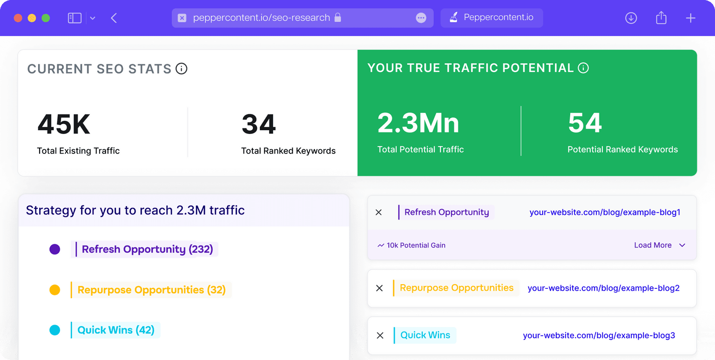This screenshot has width=715, height=360.
Task: Open the ellipsis menu in address bar
Action: tap(421, 18)
